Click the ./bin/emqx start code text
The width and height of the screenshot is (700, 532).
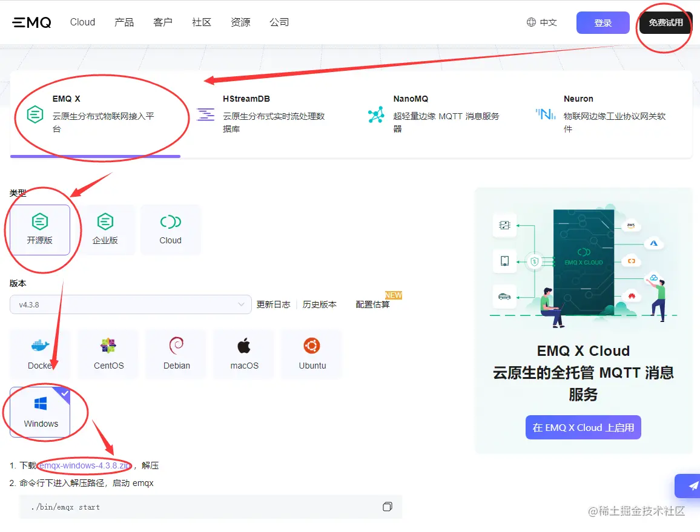coord(65,507)
